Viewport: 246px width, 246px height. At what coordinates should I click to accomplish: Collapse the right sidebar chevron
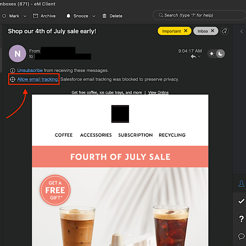pyautogui.click(x=242, y=32)
